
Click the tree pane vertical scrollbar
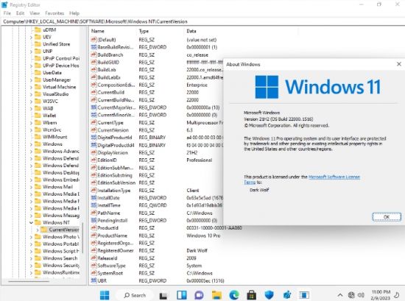tap(82, 238)
